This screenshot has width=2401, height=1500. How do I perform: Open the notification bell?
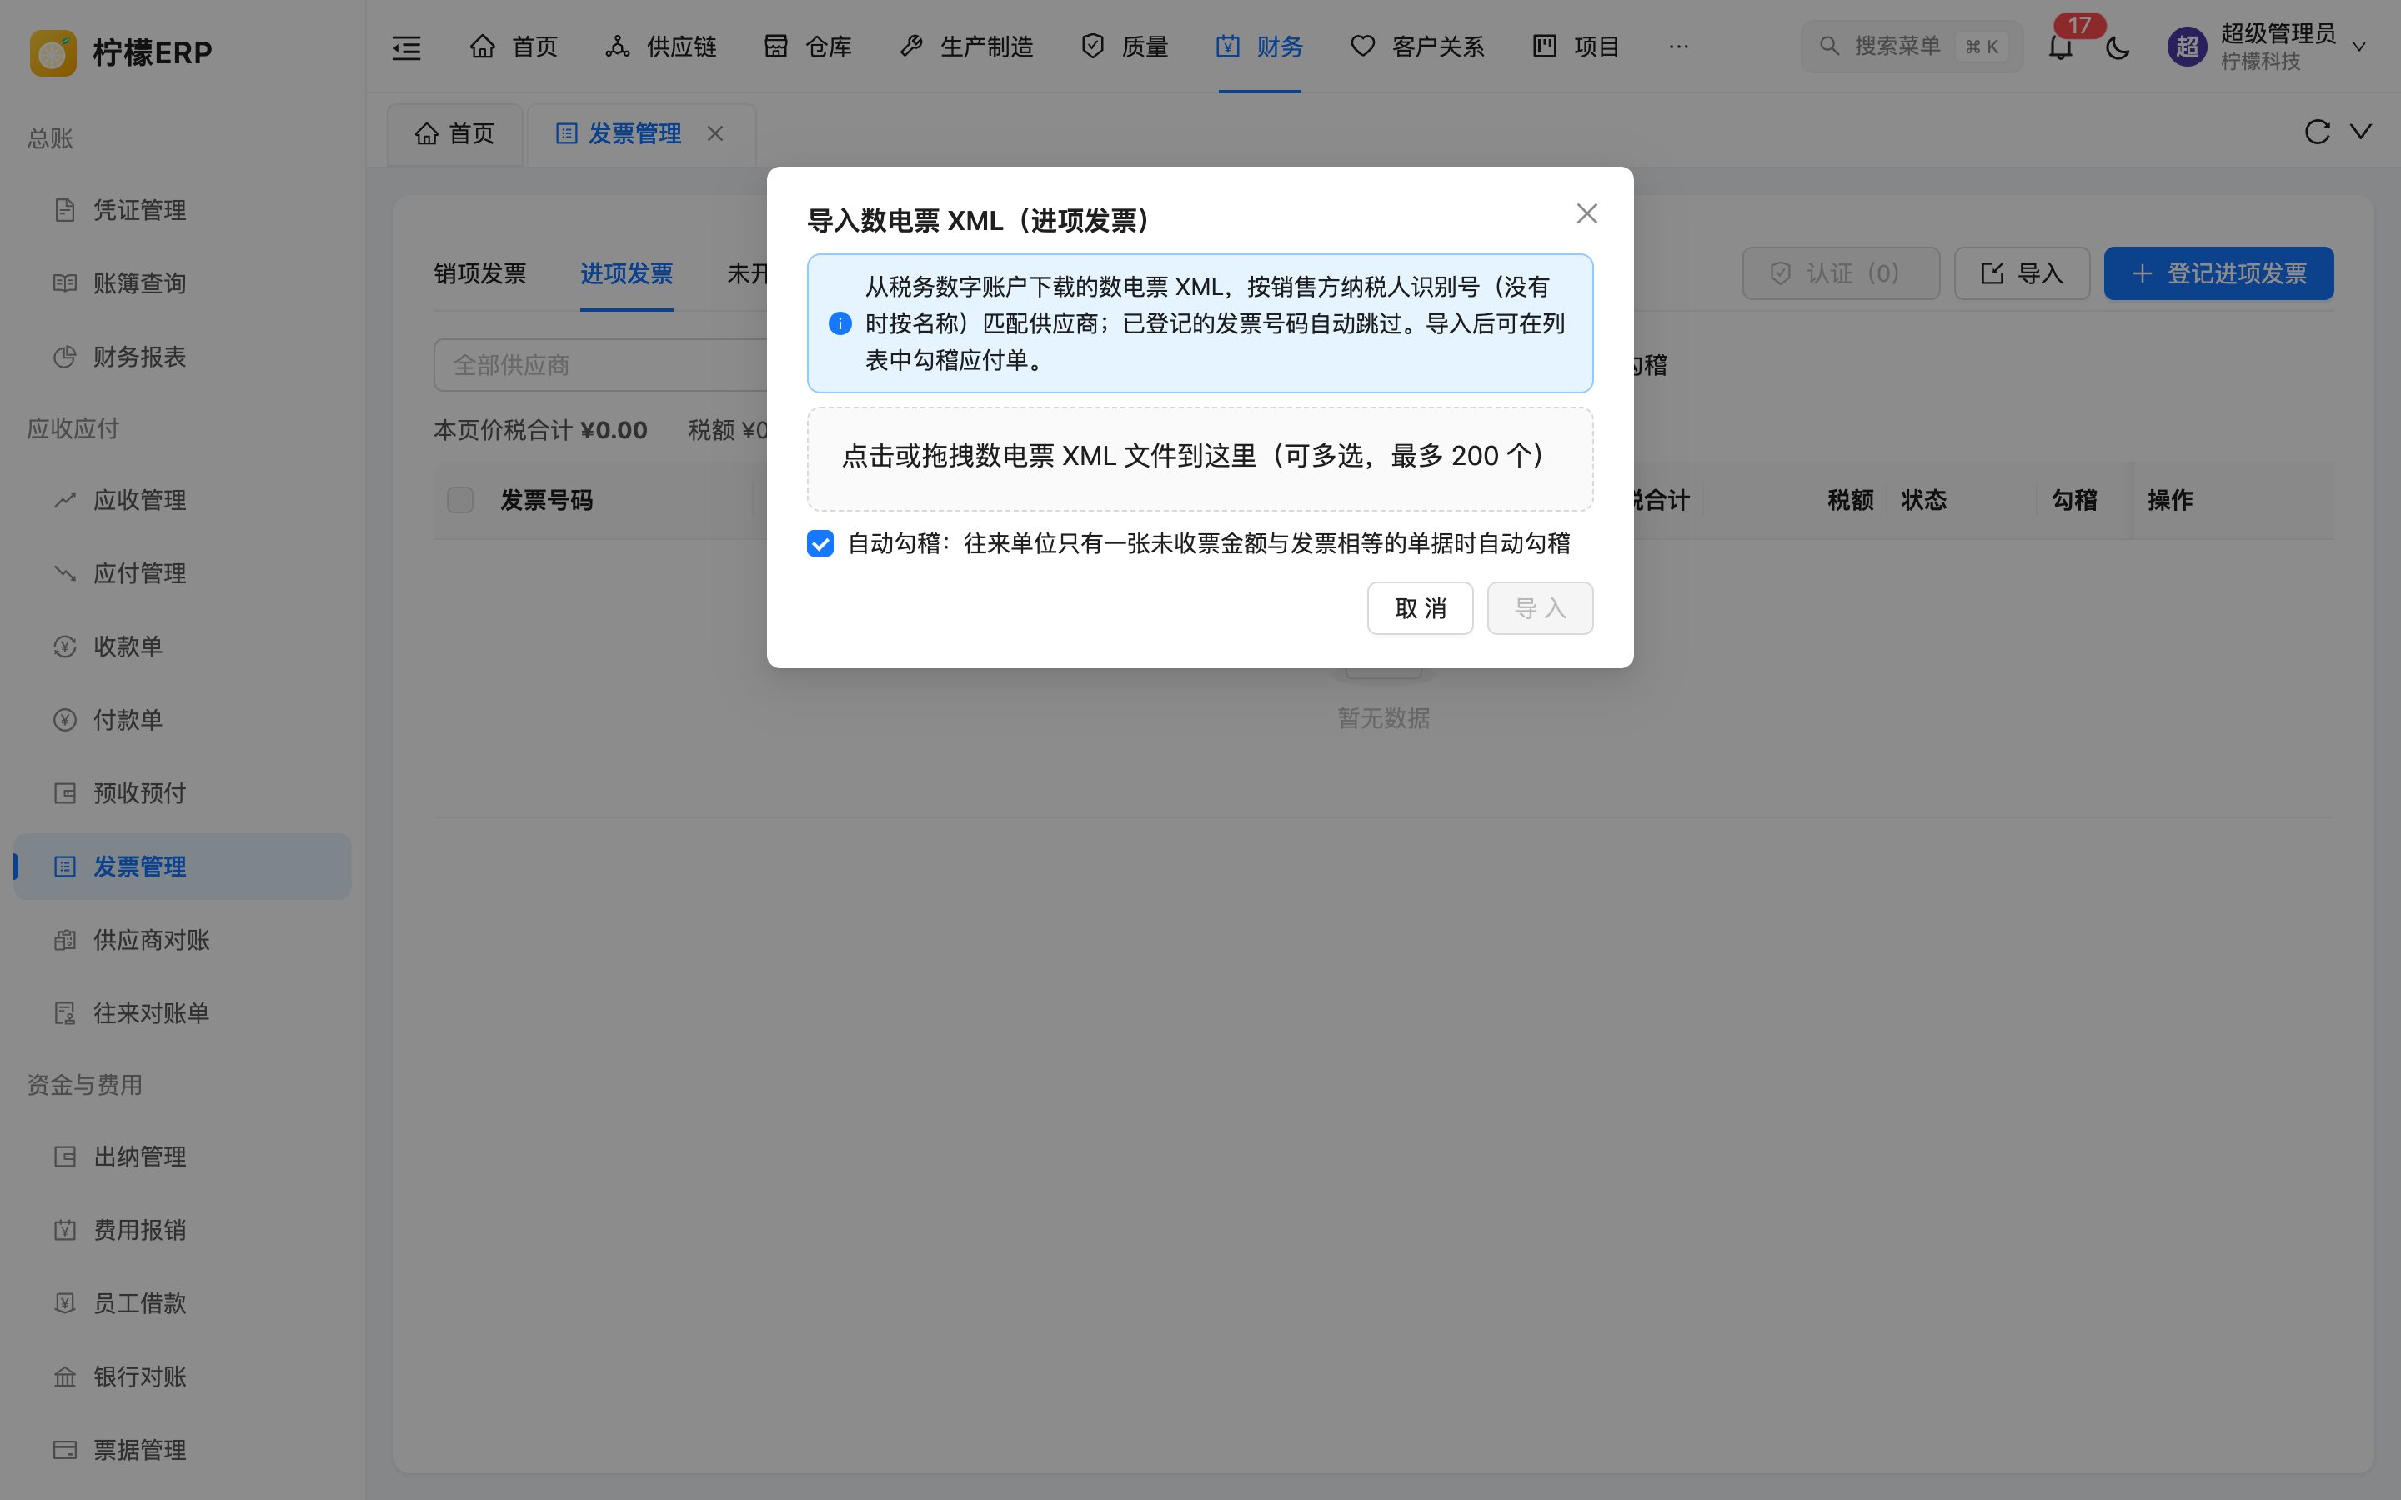tap(2061, 47)
